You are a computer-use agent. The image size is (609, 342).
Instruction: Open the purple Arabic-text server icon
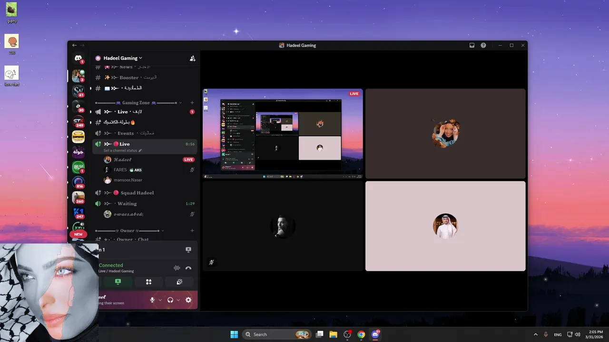(78, 152)
